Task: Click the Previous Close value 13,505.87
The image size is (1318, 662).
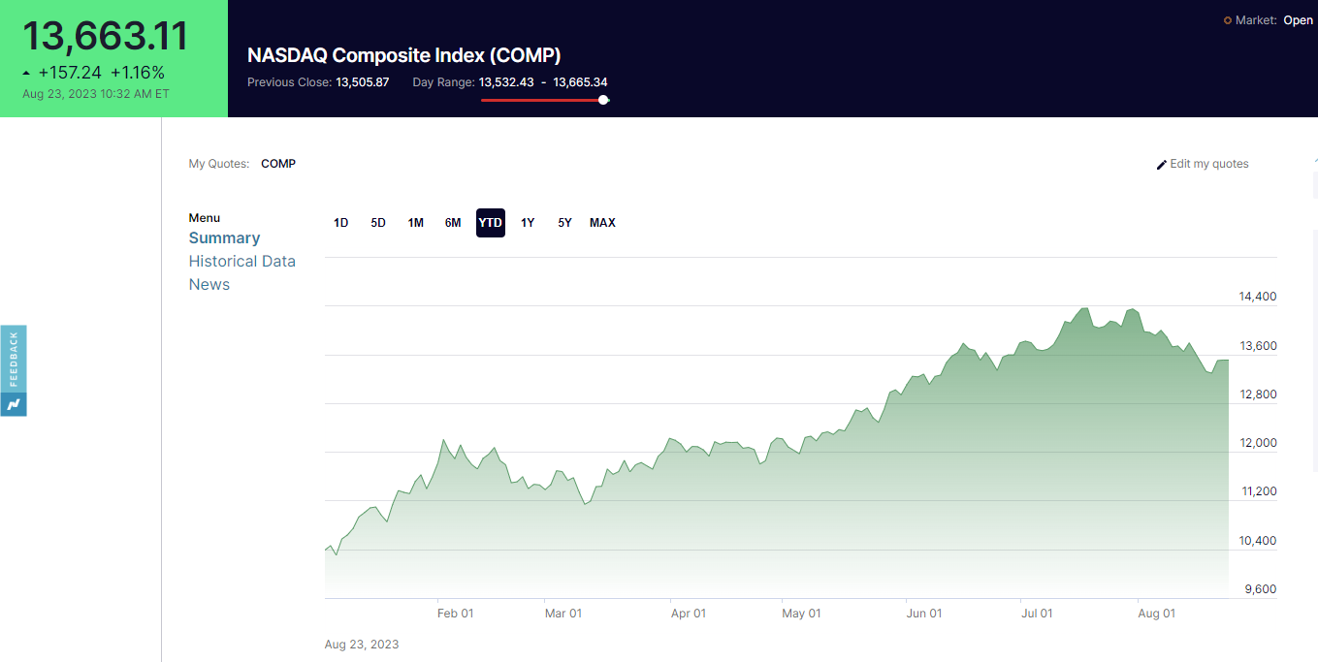Action: point(363,82)
